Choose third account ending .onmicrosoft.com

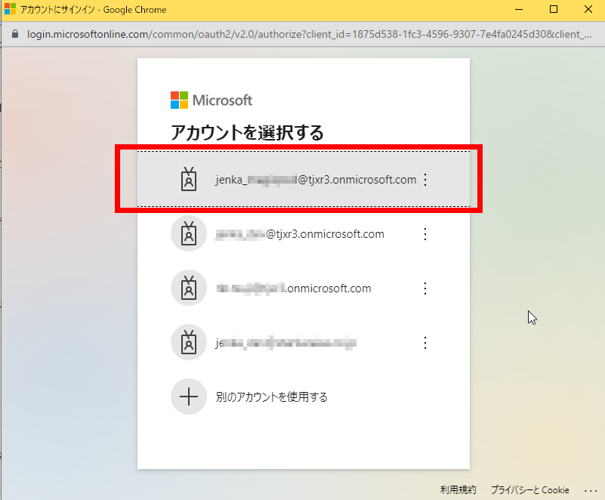click(304, 289)
